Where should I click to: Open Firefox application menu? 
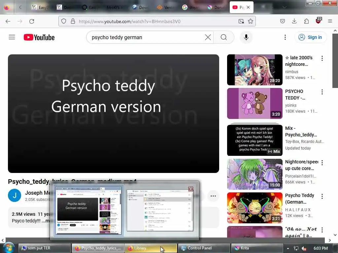[330, 21]
